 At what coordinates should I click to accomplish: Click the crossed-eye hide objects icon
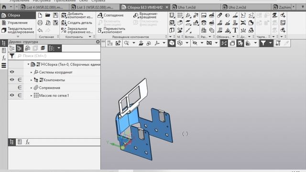click(195, 43)
